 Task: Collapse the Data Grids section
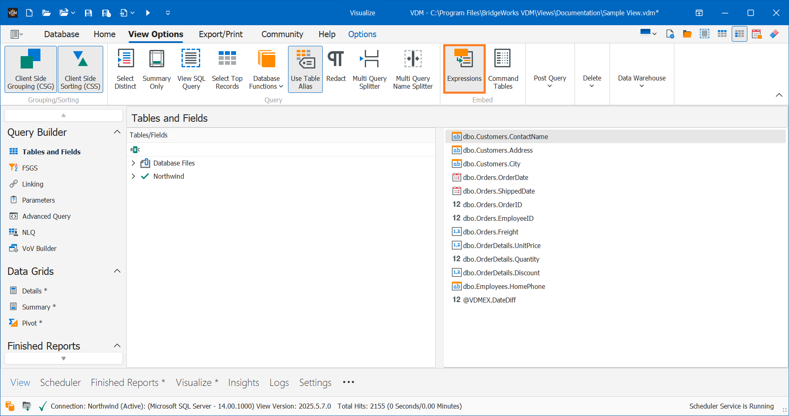point(117,271)
